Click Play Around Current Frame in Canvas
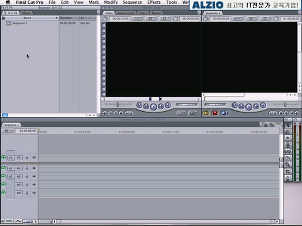Image resolution: width=302 pixels, height=226 pixels. 256,107
